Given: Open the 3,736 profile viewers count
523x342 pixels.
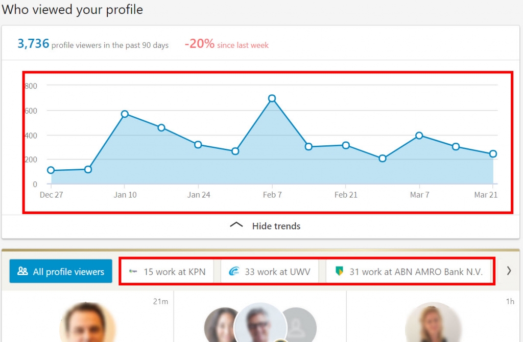Looking at the screenshot, I should (33, 44).
